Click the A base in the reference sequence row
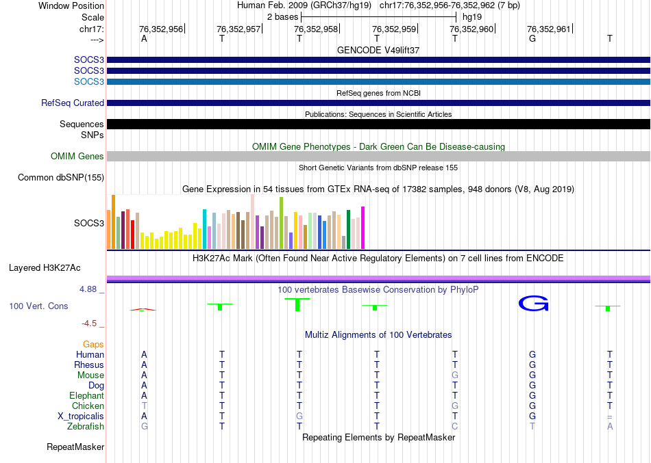 (x=144, y=38)
